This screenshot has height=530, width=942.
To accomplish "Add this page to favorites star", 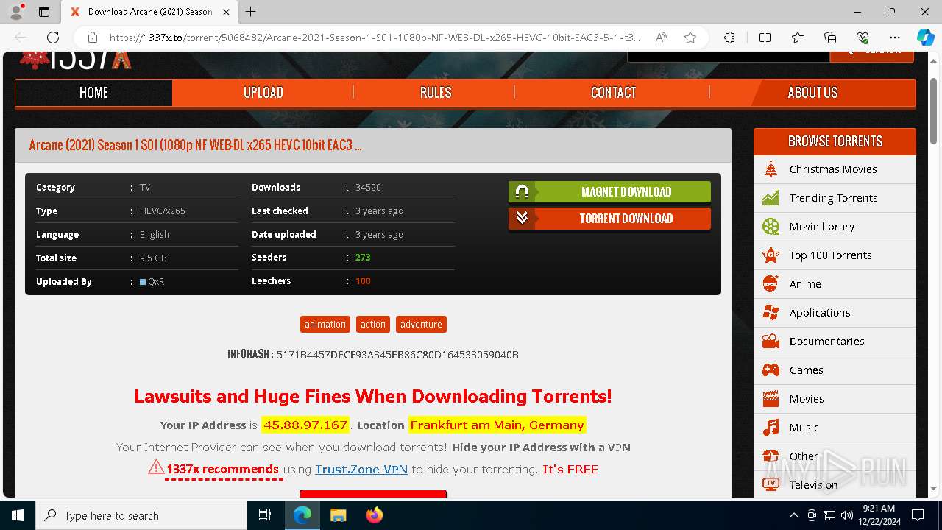I will (690, 38).
